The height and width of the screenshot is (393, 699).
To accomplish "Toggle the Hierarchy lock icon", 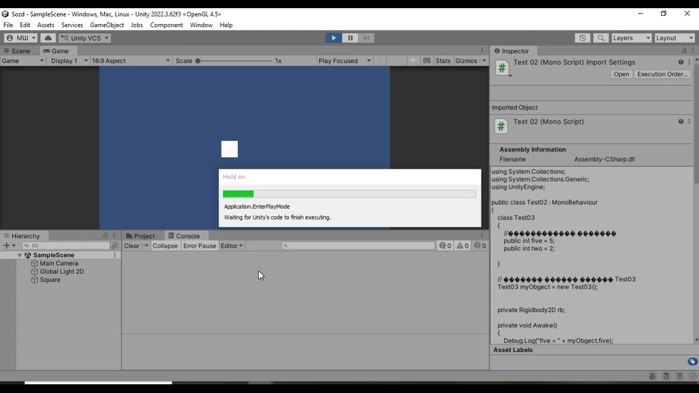I will click(x=105, y=236).
